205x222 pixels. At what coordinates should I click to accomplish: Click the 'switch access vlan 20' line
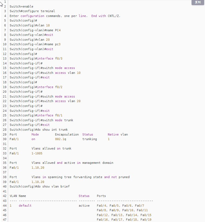pyautogui.click(x=45, y=101)
